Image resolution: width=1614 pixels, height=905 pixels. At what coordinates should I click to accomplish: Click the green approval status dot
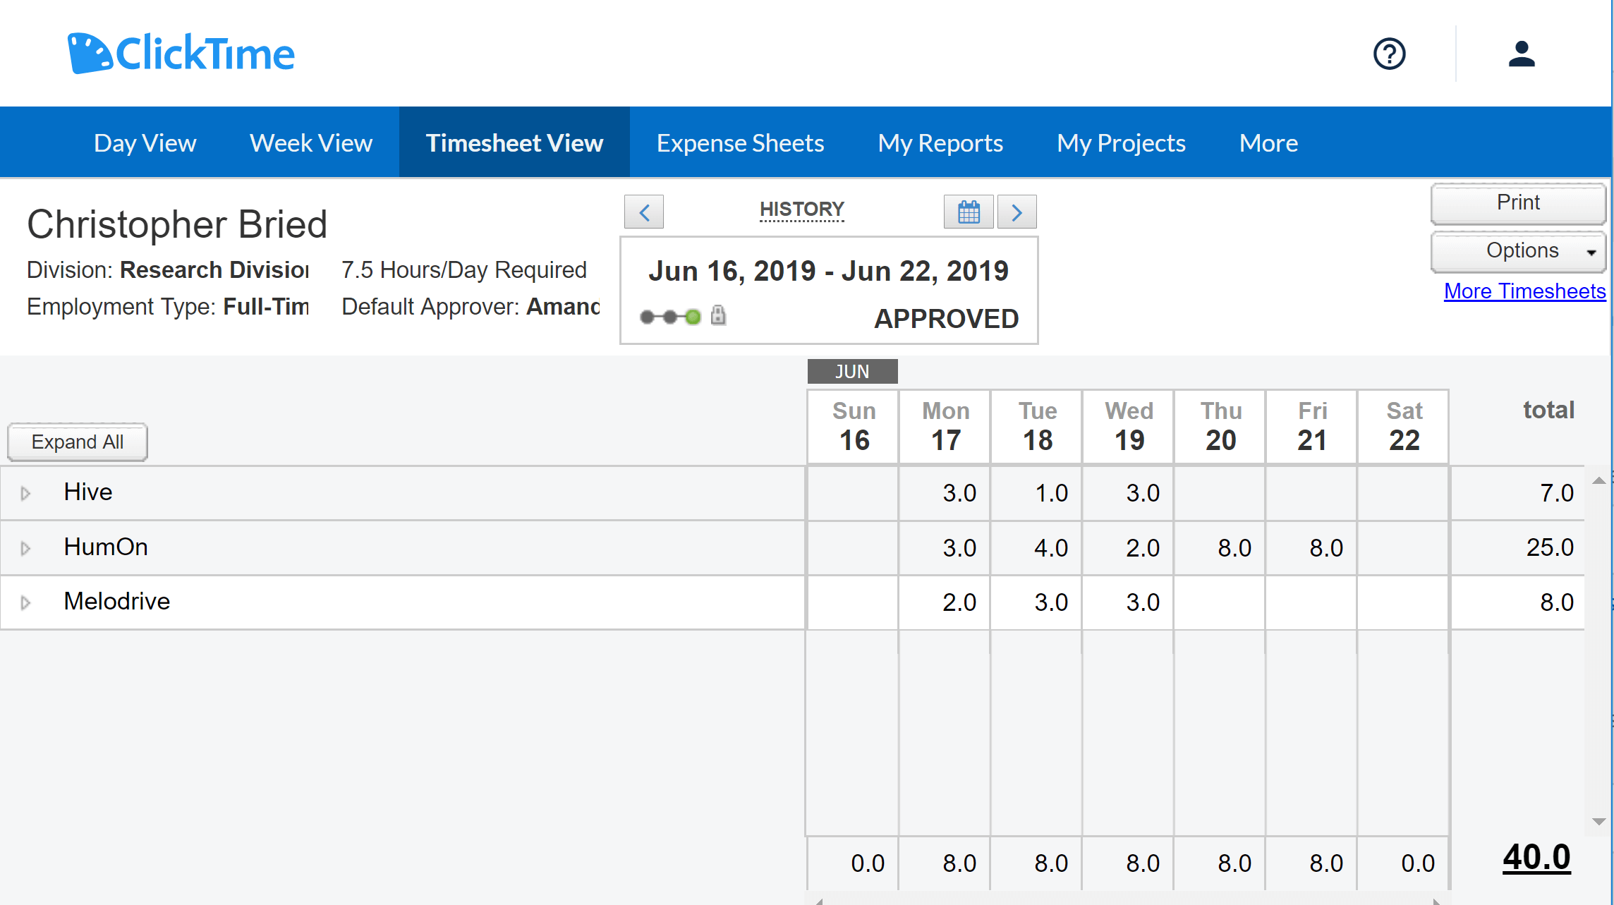tap(693, 316)
